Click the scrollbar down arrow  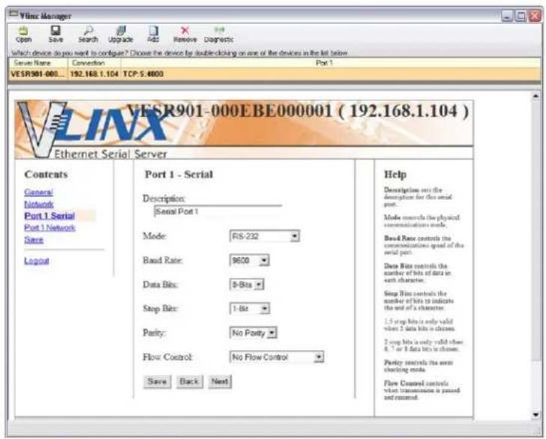click(x=536, y=414)
